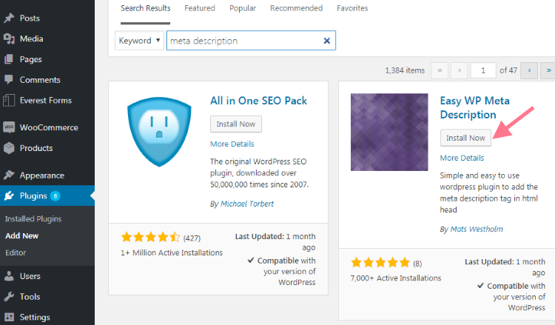Click the Settings sidebar icon
Screen dimensions: 555x325
click(x=9, y=317)
